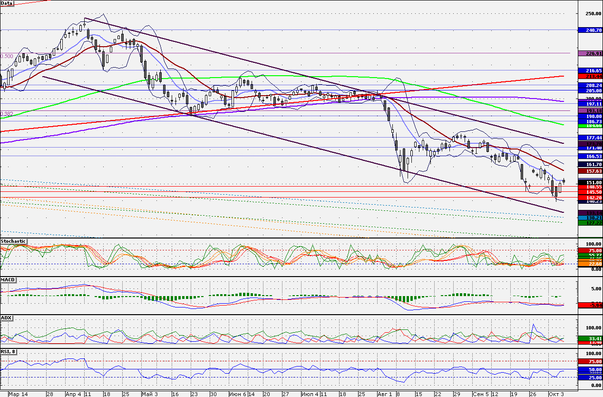Click the MACD indicator label

8,279
